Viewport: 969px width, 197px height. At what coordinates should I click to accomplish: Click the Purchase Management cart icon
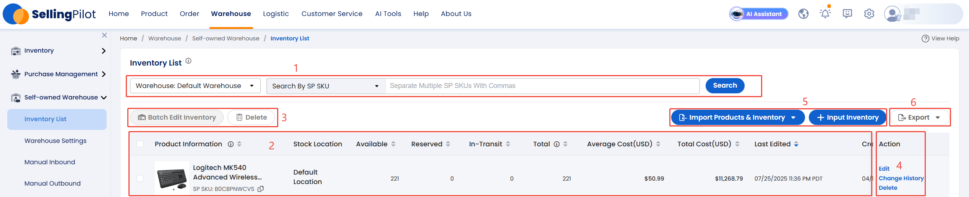coord(16,74)
